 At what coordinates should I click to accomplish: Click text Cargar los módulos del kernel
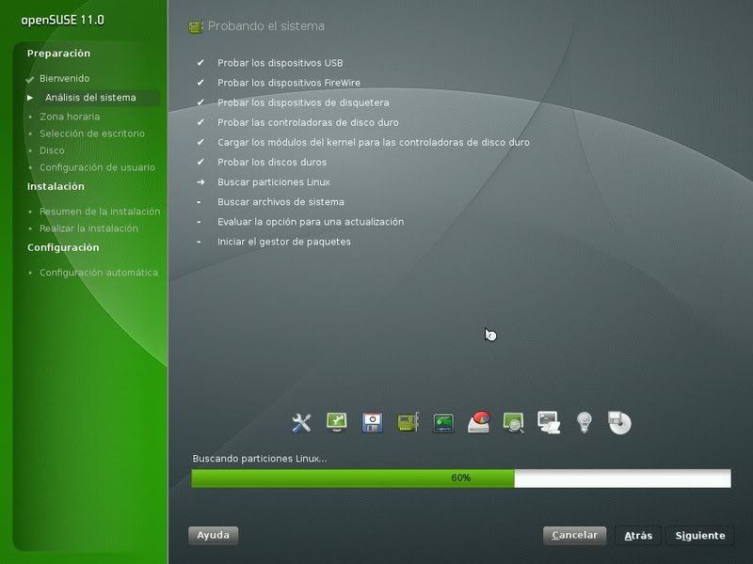(x=373, y=142)
